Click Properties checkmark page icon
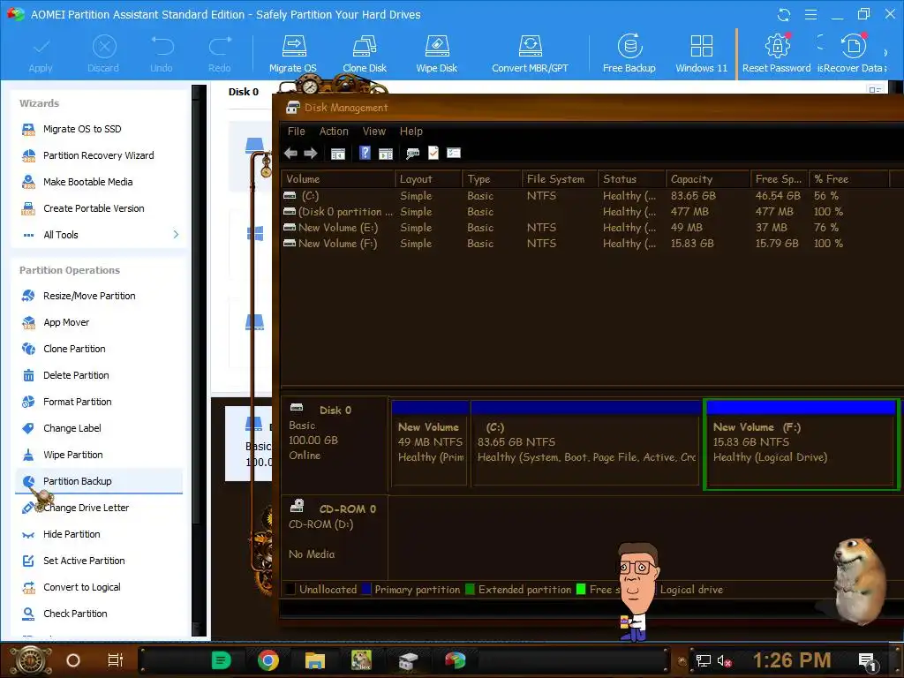The height and width of the screenshot is (678, 904). click(x=433, y=153)
